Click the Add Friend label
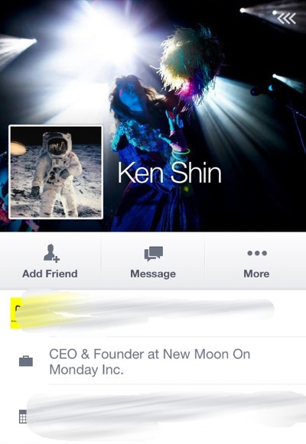The image size is (306, 444). [x=50, y=274]
